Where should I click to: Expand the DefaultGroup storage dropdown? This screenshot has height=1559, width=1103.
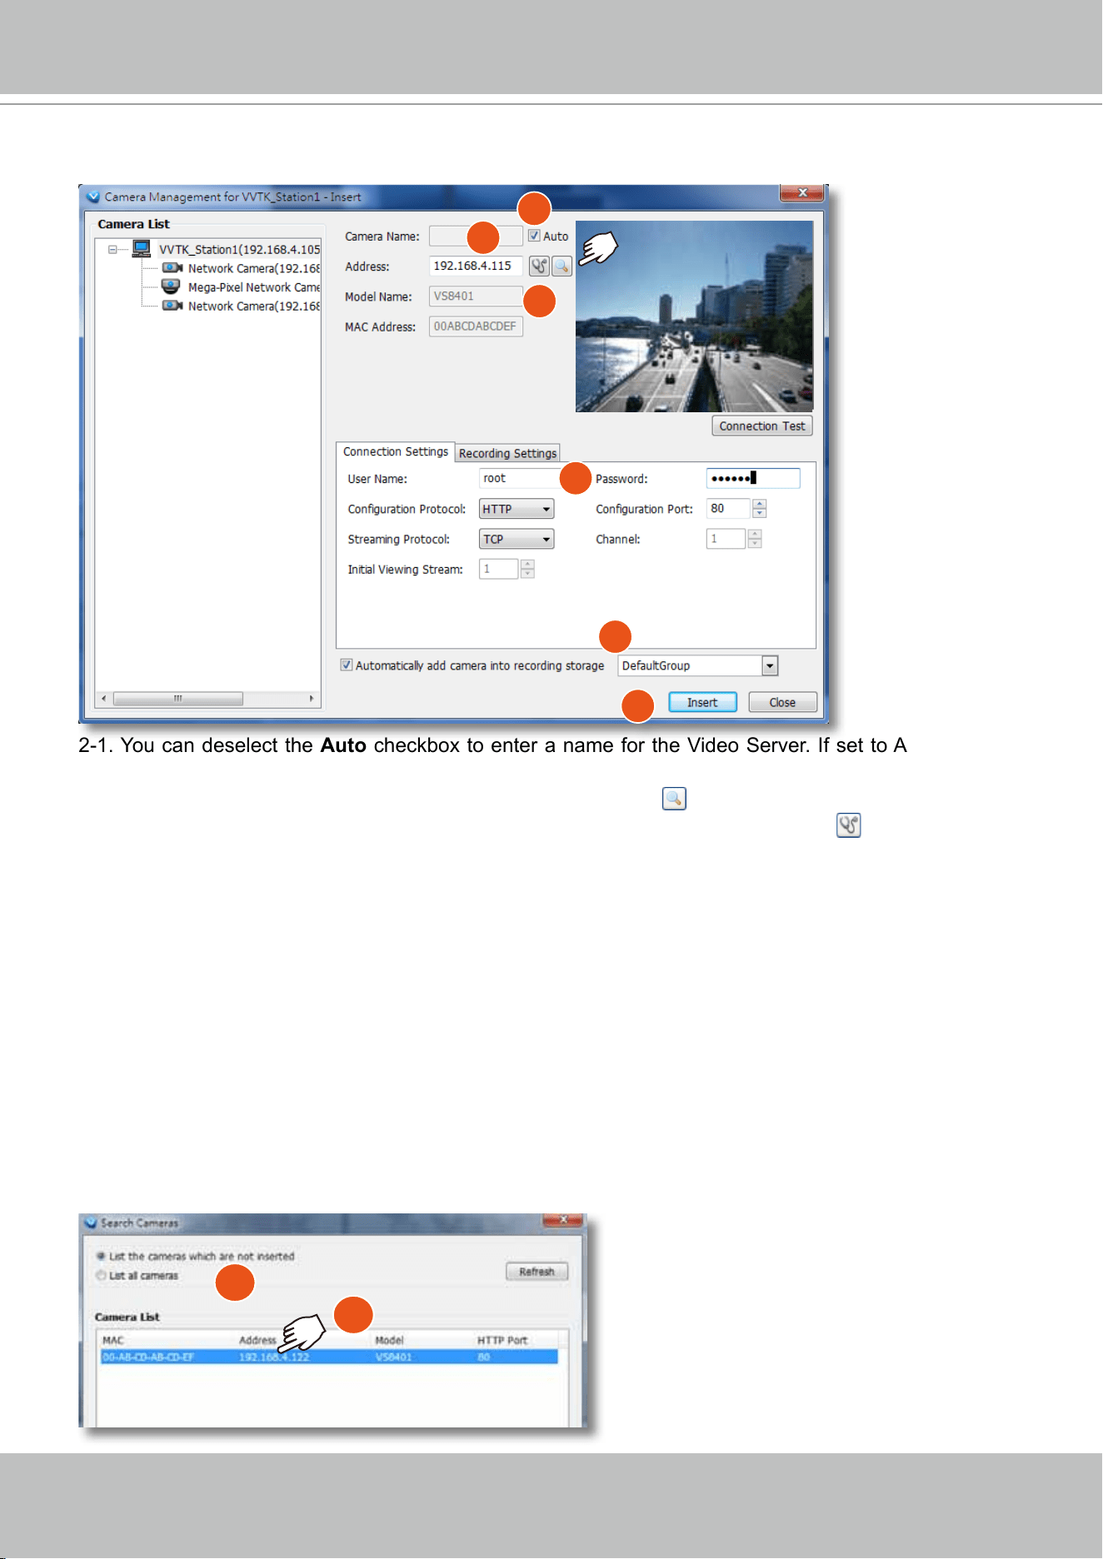pyautogui.click(x=770, y=665)
